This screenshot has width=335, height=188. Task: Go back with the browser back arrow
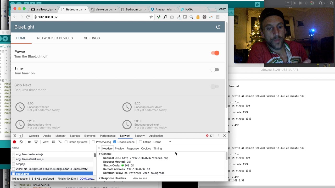click(15, 17)
